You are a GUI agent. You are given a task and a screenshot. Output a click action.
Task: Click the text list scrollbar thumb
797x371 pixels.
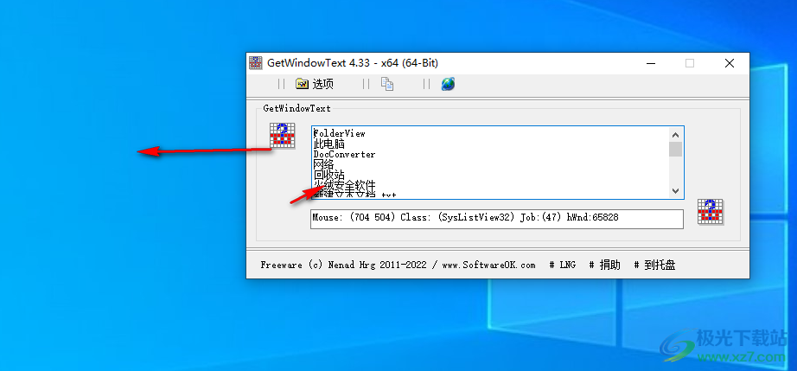point(675,150)
